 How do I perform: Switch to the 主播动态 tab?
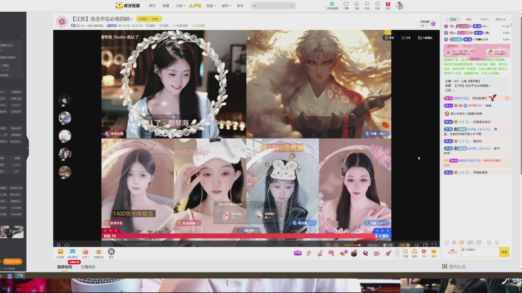(x=88, y=267)
